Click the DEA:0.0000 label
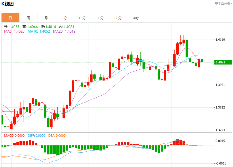The width and height of the screenshot is (233, 167). point(57,136)
